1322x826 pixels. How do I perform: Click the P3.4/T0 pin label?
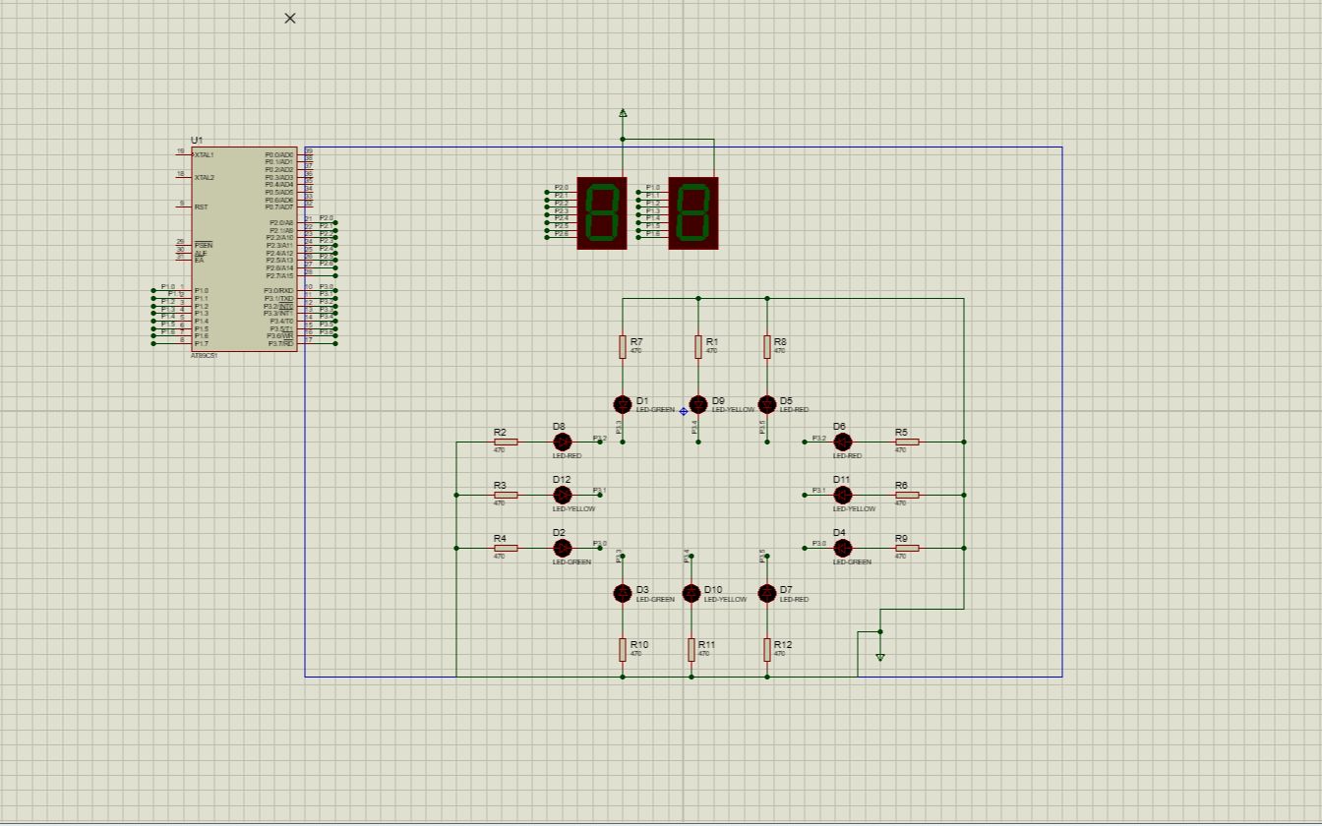tap(281, 321)
